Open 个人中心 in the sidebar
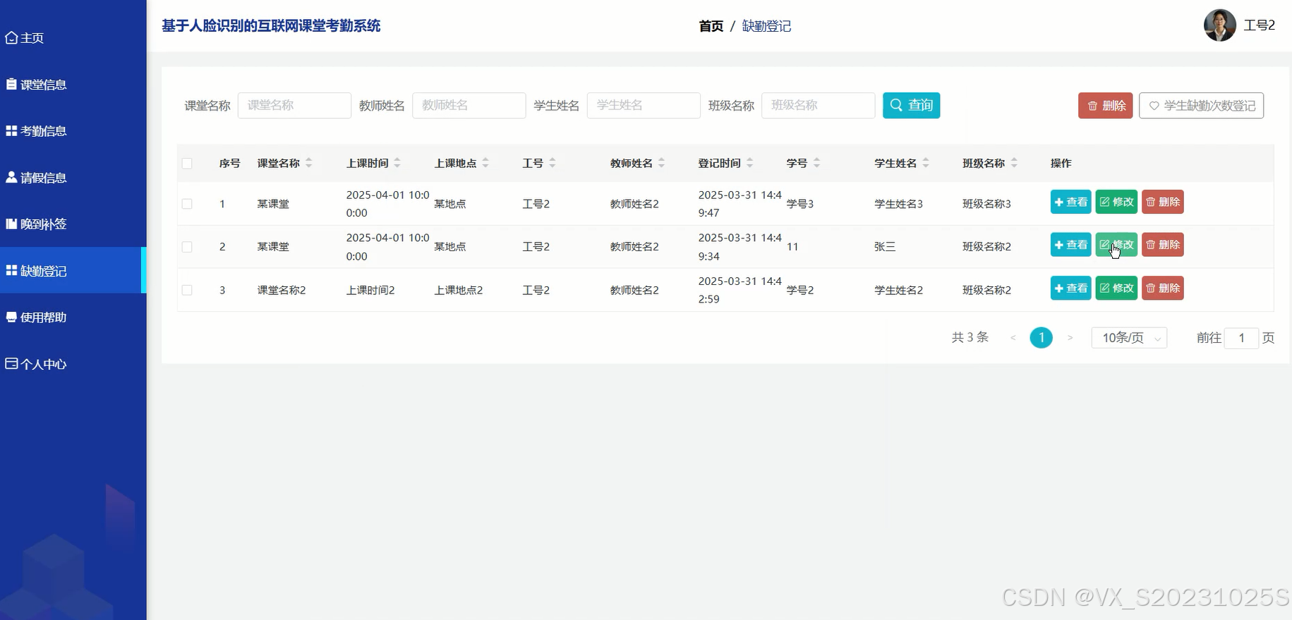 36,364
